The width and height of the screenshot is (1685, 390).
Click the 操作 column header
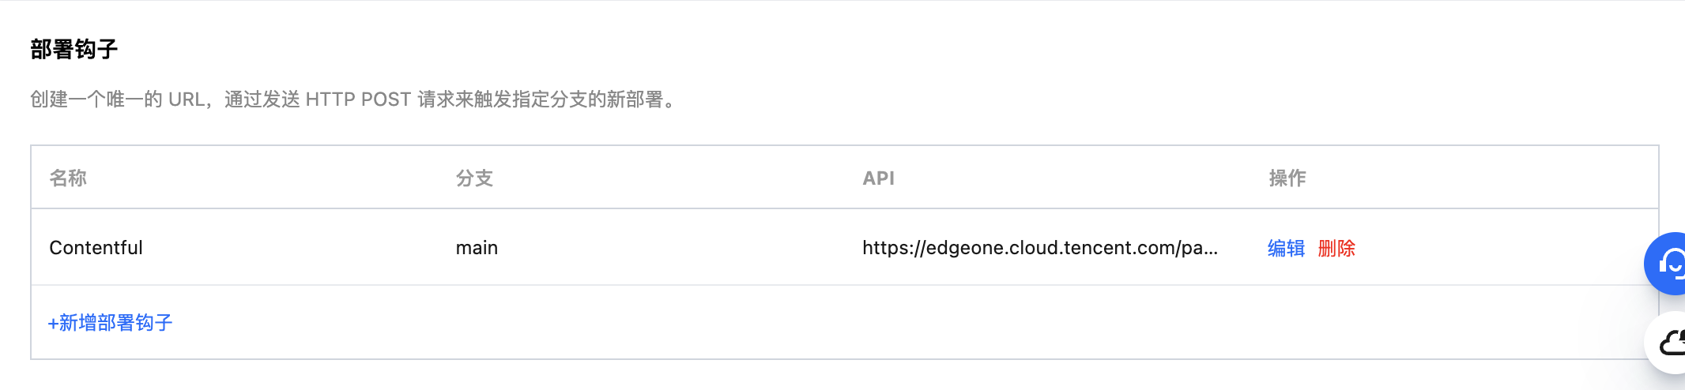(1287, 178)
